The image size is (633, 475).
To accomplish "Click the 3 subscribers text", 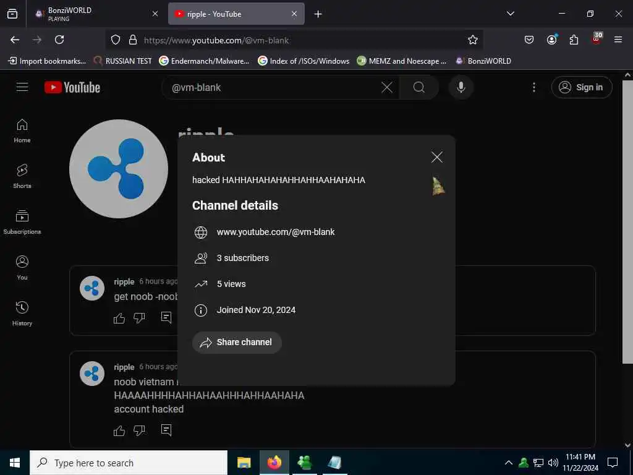I will [x=242, y=258].
